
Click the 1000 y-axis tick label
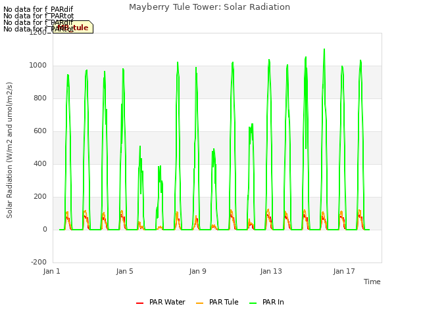tap(38, 66)
